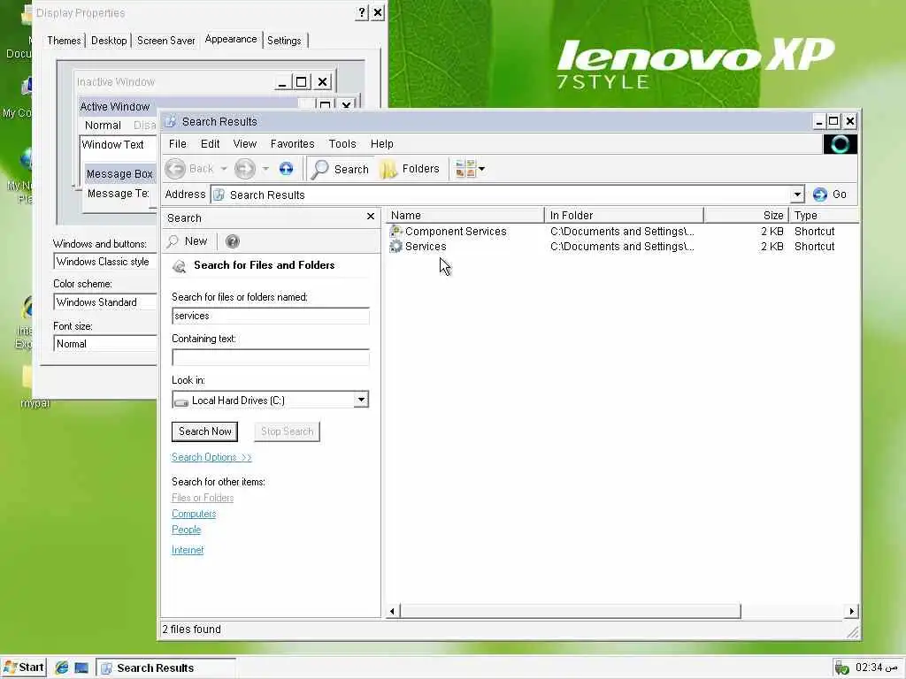
Task: Switch to Screen Saver tab
Action: (165, 41)
